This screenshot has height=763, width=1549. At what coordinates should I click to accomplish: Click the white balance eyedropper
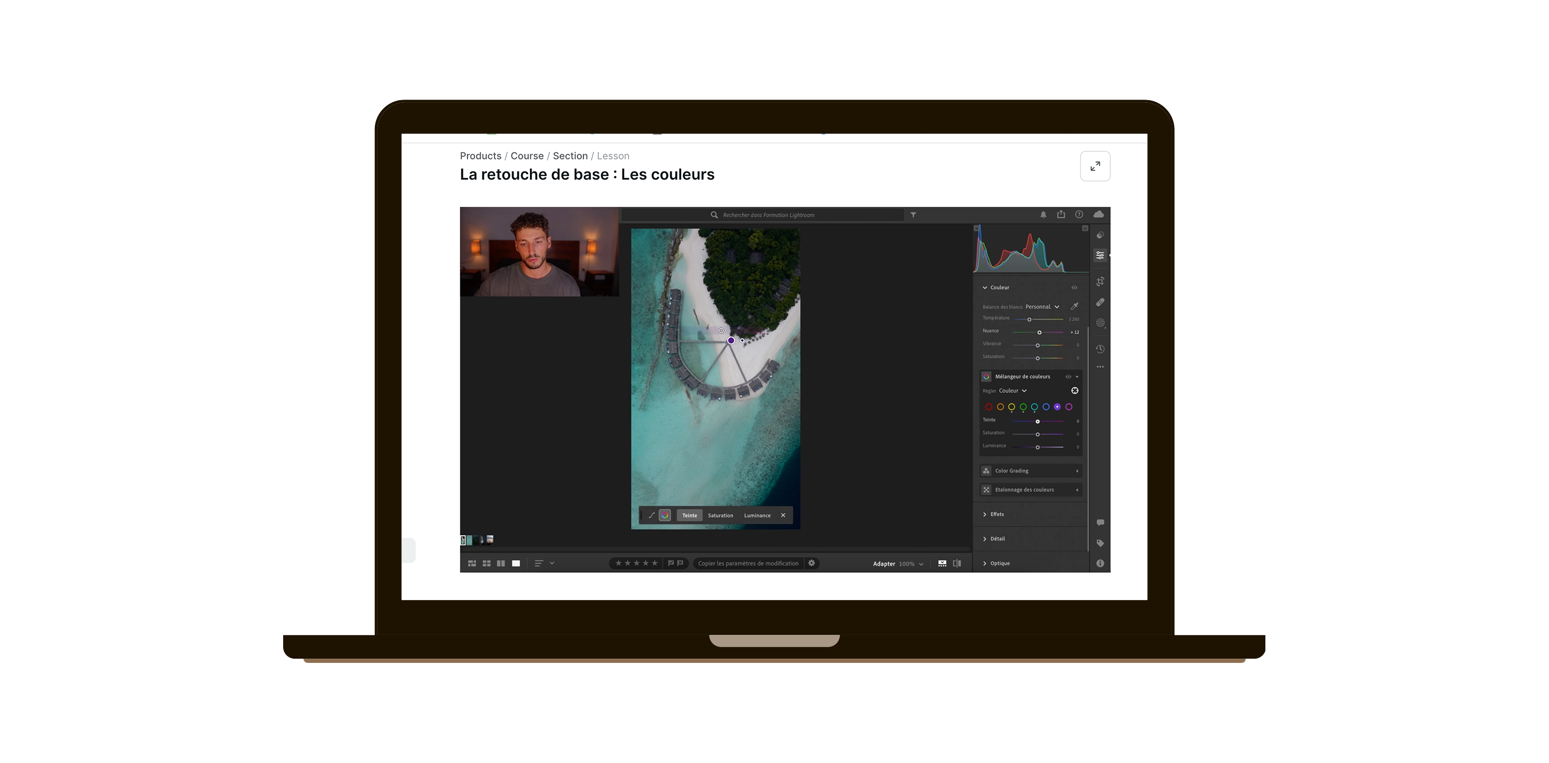point(1074,306)
